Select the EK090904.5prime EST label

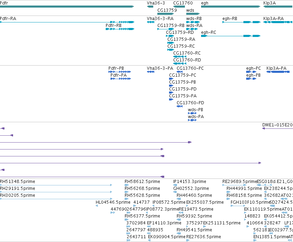pyautogui.click(x=167, y=237)
